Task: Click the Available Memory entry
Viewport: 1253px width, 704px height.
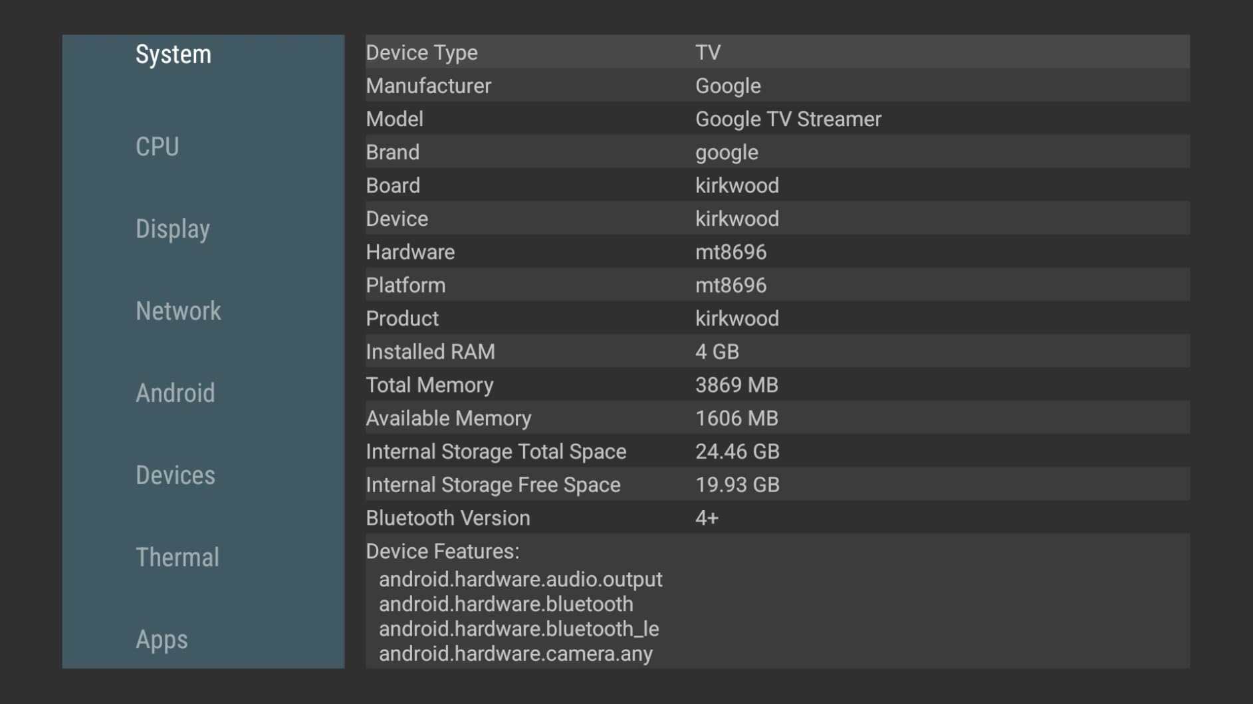Action: click(731, 418)
